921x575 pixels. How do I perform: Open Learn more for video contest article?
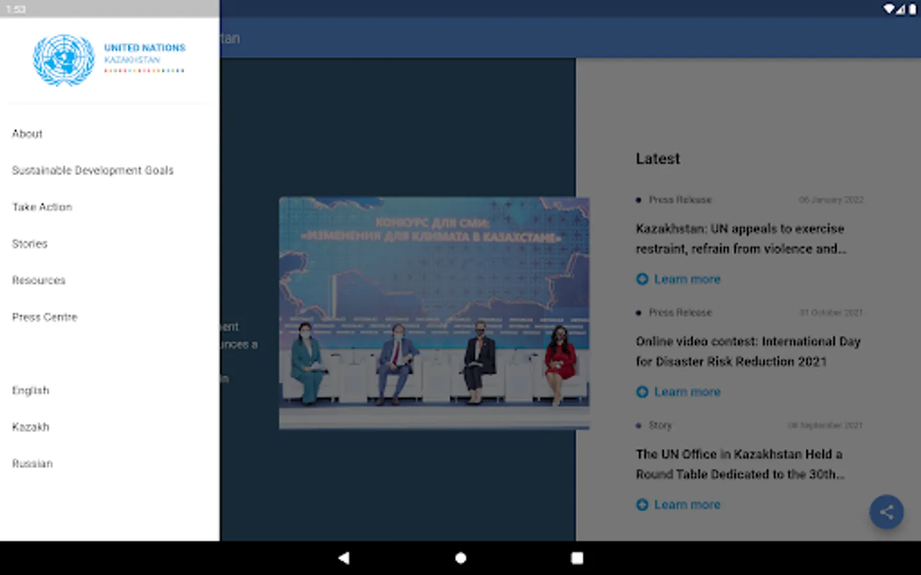pyautogui.click(x=679, y=392)
